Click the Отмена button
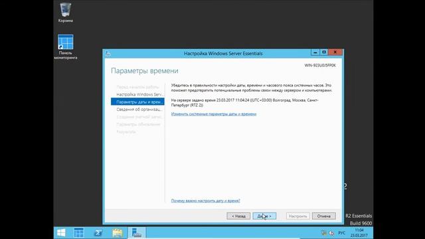The height and width of the screenshot is (239, 425). [x=323, y=216]
